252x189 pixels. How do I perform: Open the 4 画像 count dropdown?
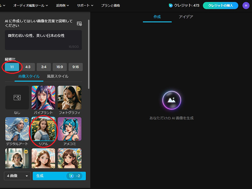(x=17, y=176)
